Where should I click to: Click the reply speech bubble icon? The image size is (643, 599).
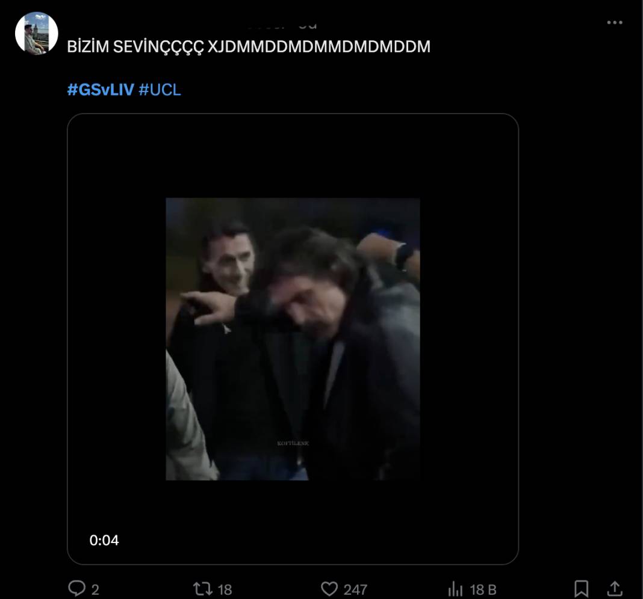click(76, 588)
